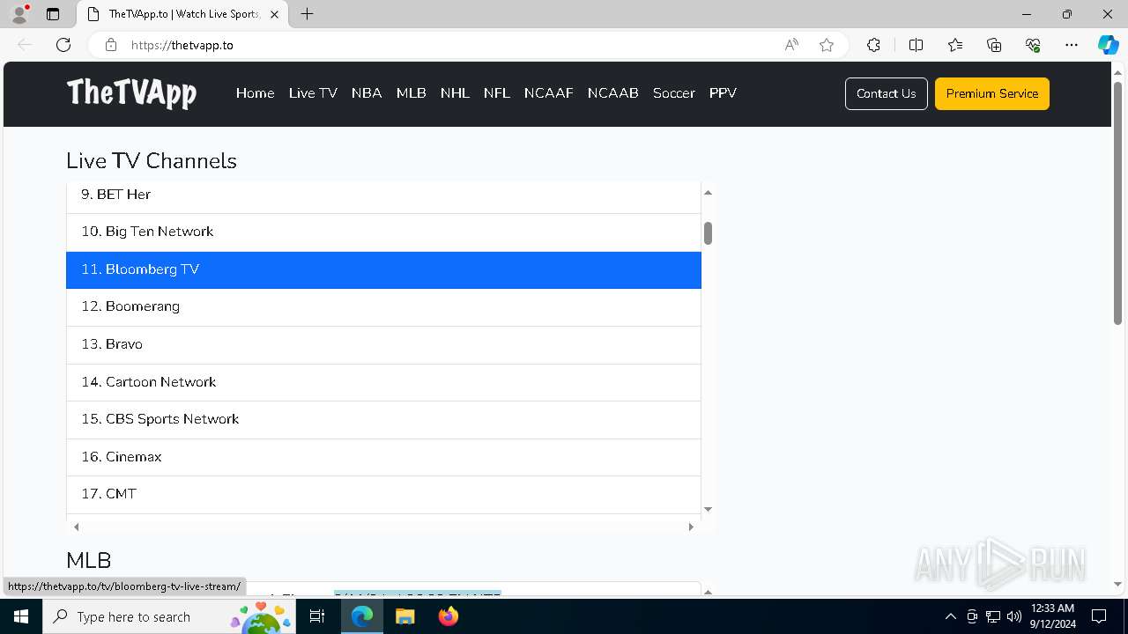Show hidden system tray icons
1128x634 pixels.
pos(950,616)
